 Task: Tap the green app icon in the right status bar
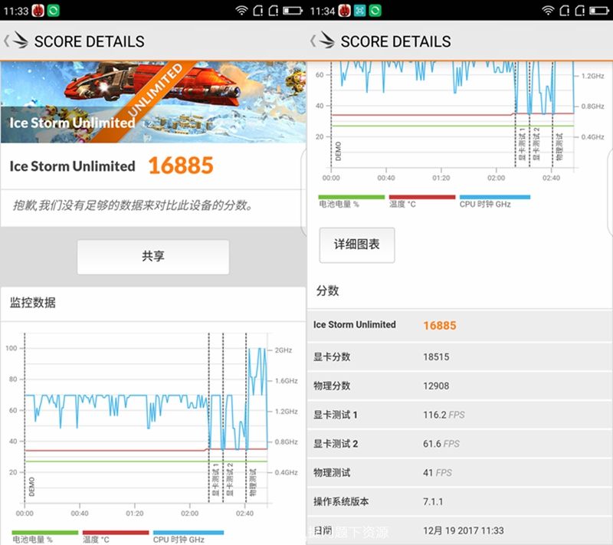(x=375, y=11)
